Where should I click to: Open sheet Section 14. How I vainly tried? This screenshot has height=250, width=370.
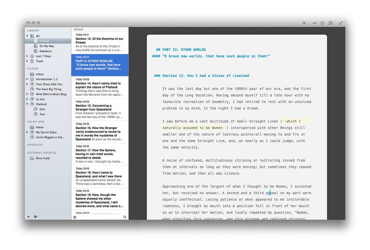coord(100,87)
